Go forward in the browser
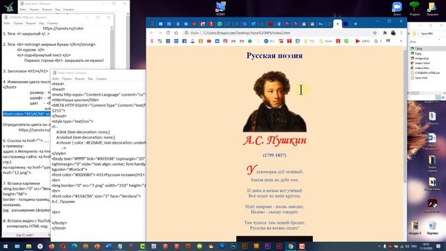446x251 pixels. 160,33
